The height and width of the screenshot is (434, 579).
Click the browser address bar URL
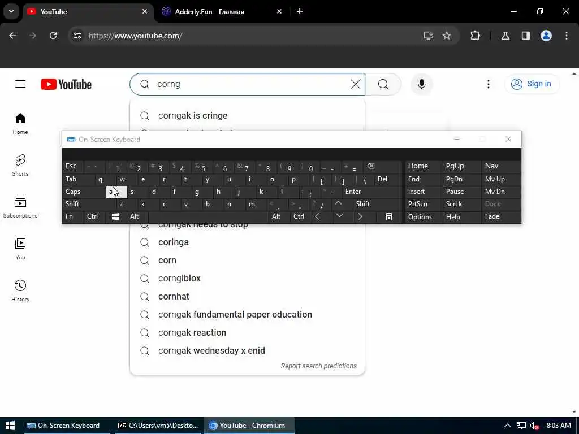point(135,36)
